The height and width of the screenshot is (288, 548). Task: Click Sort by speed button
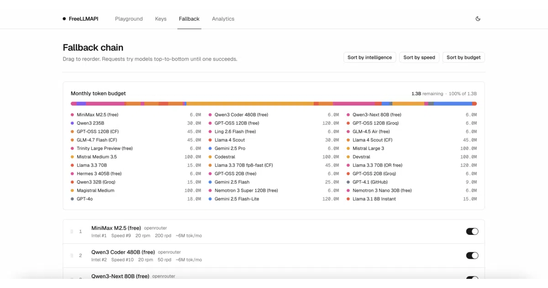pyautogui.click(x=419, y=57)
